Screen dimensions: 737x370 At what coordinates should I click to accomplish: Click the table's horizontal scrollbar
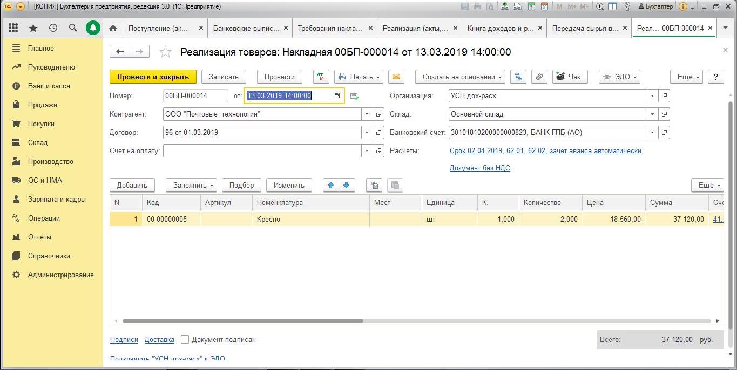pos(243,321)
